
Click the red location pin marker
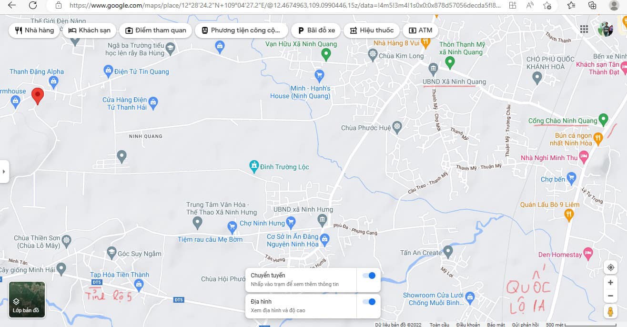point(38,96)
